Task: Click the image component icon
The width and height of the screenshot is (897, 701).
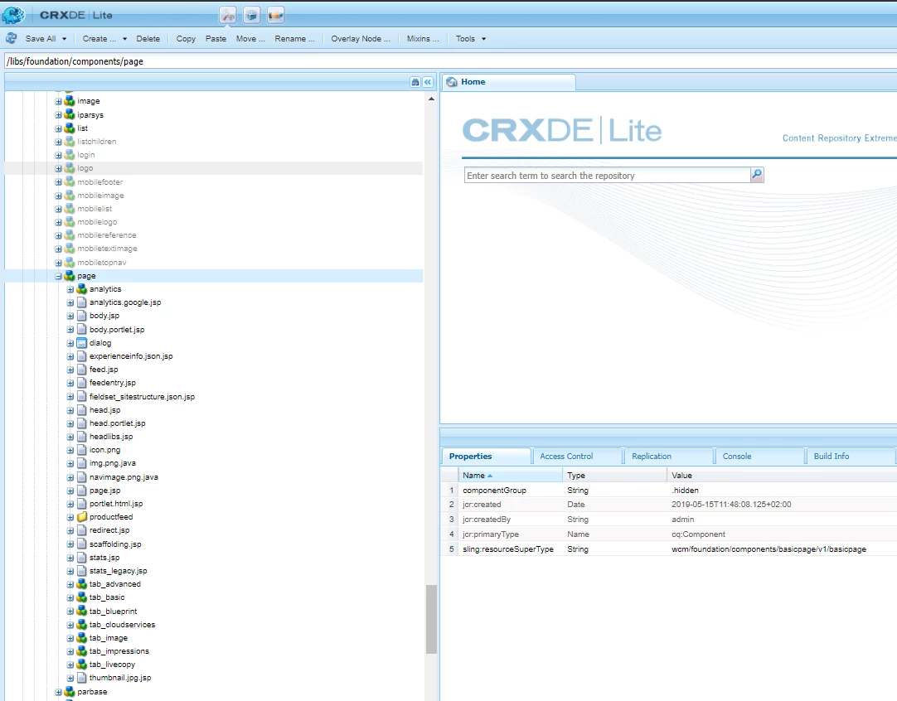Action: pyautogui.click(x=69, y=100)
